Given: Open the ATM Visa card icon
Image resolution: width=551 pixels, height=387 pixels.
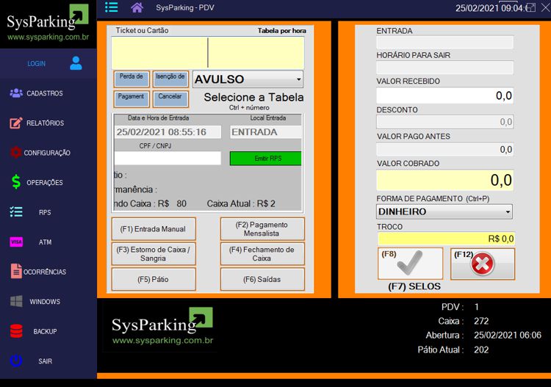Looking at the screenshot, I should (16, 242).
